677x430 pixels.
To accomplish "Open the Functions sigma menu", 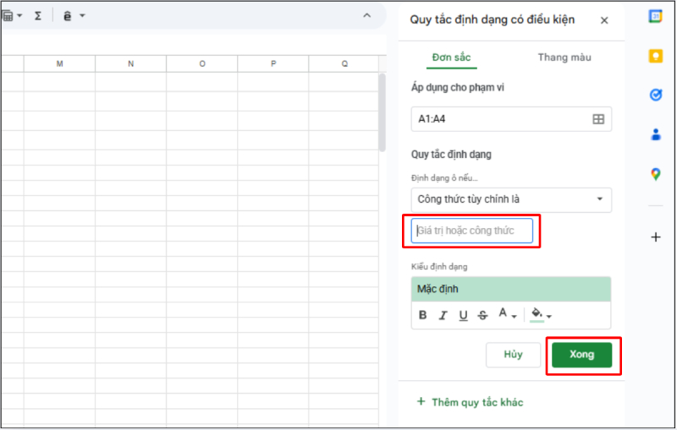I will [38, 16].
